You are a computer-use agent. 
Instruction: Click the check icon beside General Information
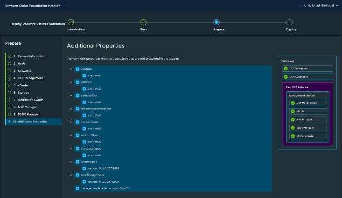9,56
